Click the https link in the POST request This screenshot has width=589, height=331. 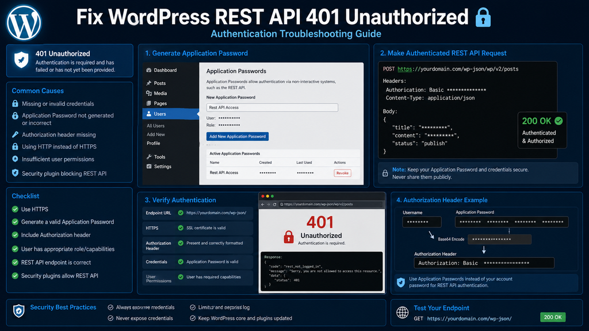tap(404, 69)
